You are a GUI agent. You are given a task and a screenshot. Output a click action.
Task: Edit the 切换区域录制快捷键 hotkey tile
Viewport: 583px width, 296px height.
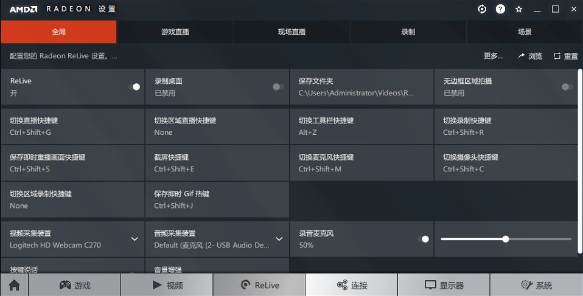point(72,199)
